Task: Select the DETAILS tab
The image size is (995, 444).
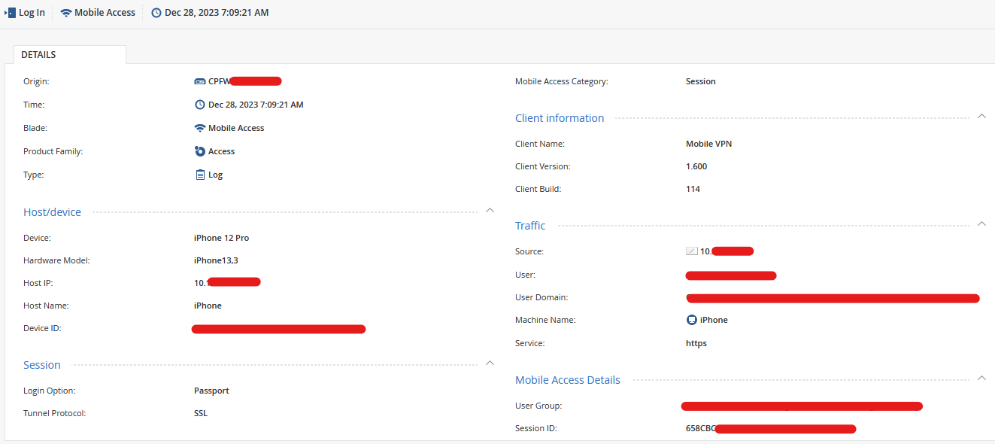Action: pos(70,55)
